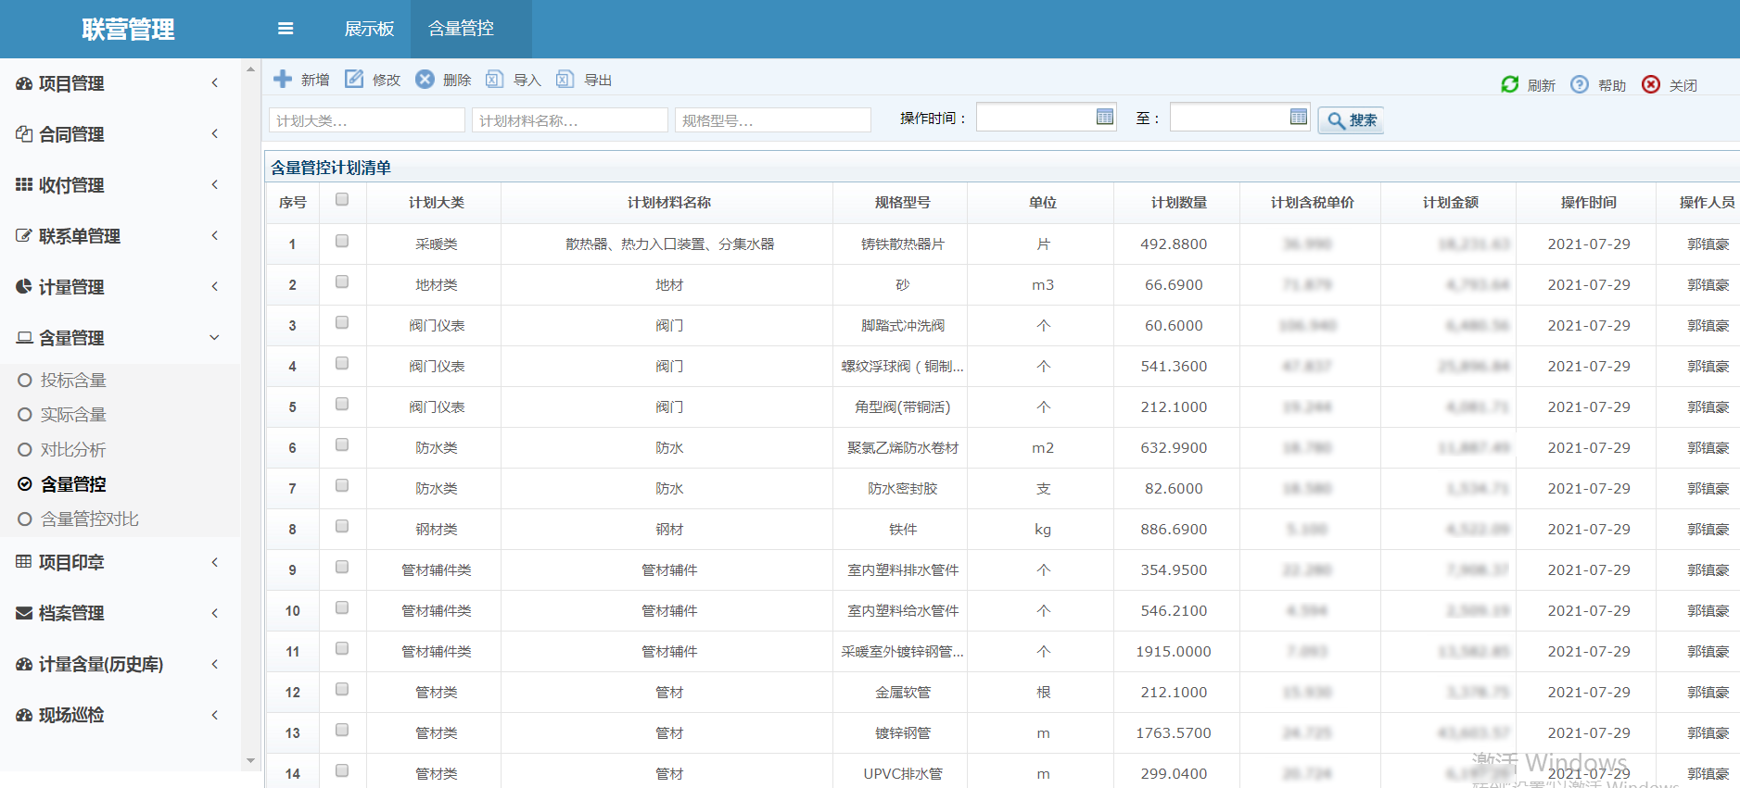Click sidebar scrollbar down arrow
1740x788 pixels.
click(x=250, y=760)
